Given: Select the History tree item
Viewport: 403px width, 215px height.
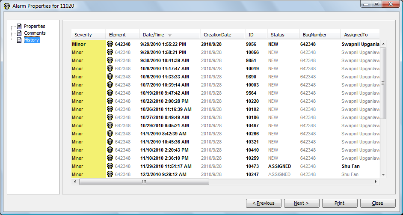Looking at the screenshot, I should 32,40.
